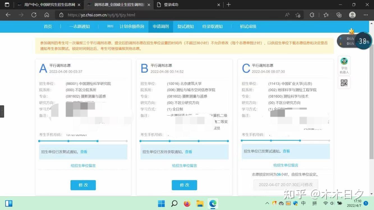Viewport: 374px width, 210px height.
Task: Open 一志愿通知 in the navigation bar
Action: point(79,26)
